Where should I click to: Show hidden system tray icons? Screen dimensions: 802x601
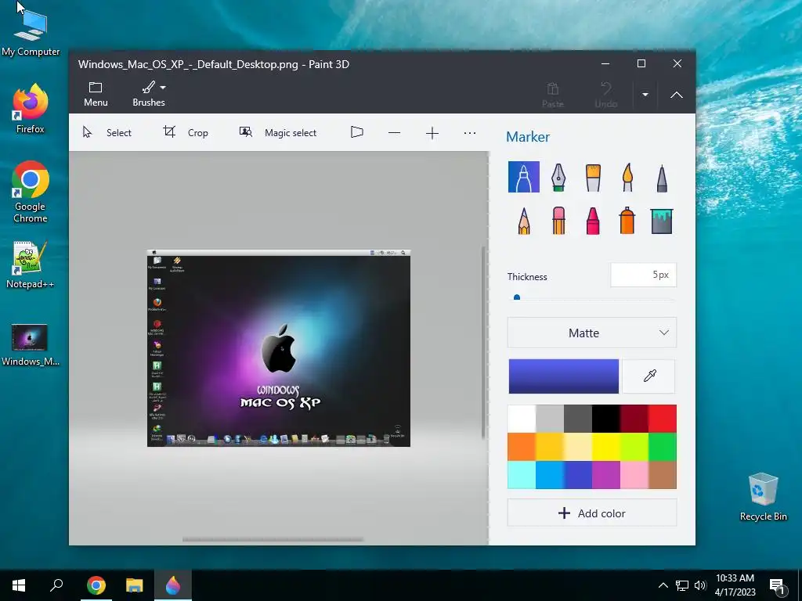coord(663,585)
